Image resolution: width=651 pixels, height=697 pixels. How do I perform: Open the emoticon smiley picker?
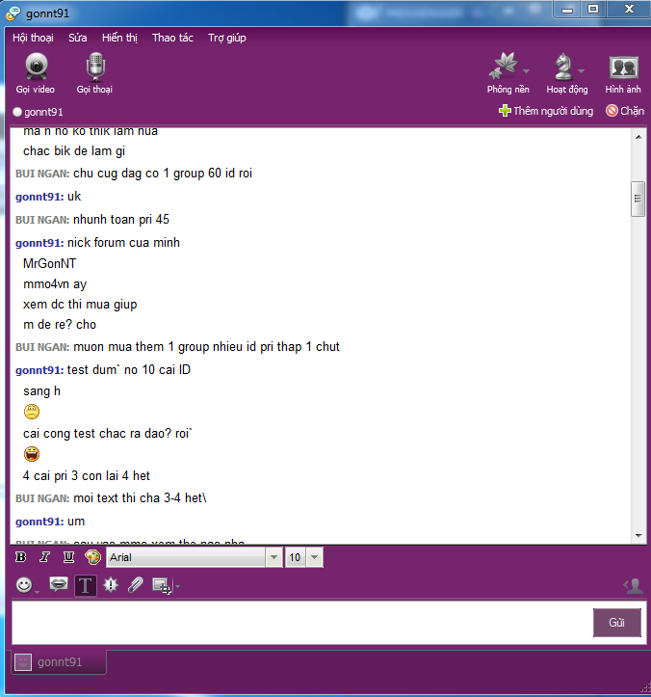24,585
